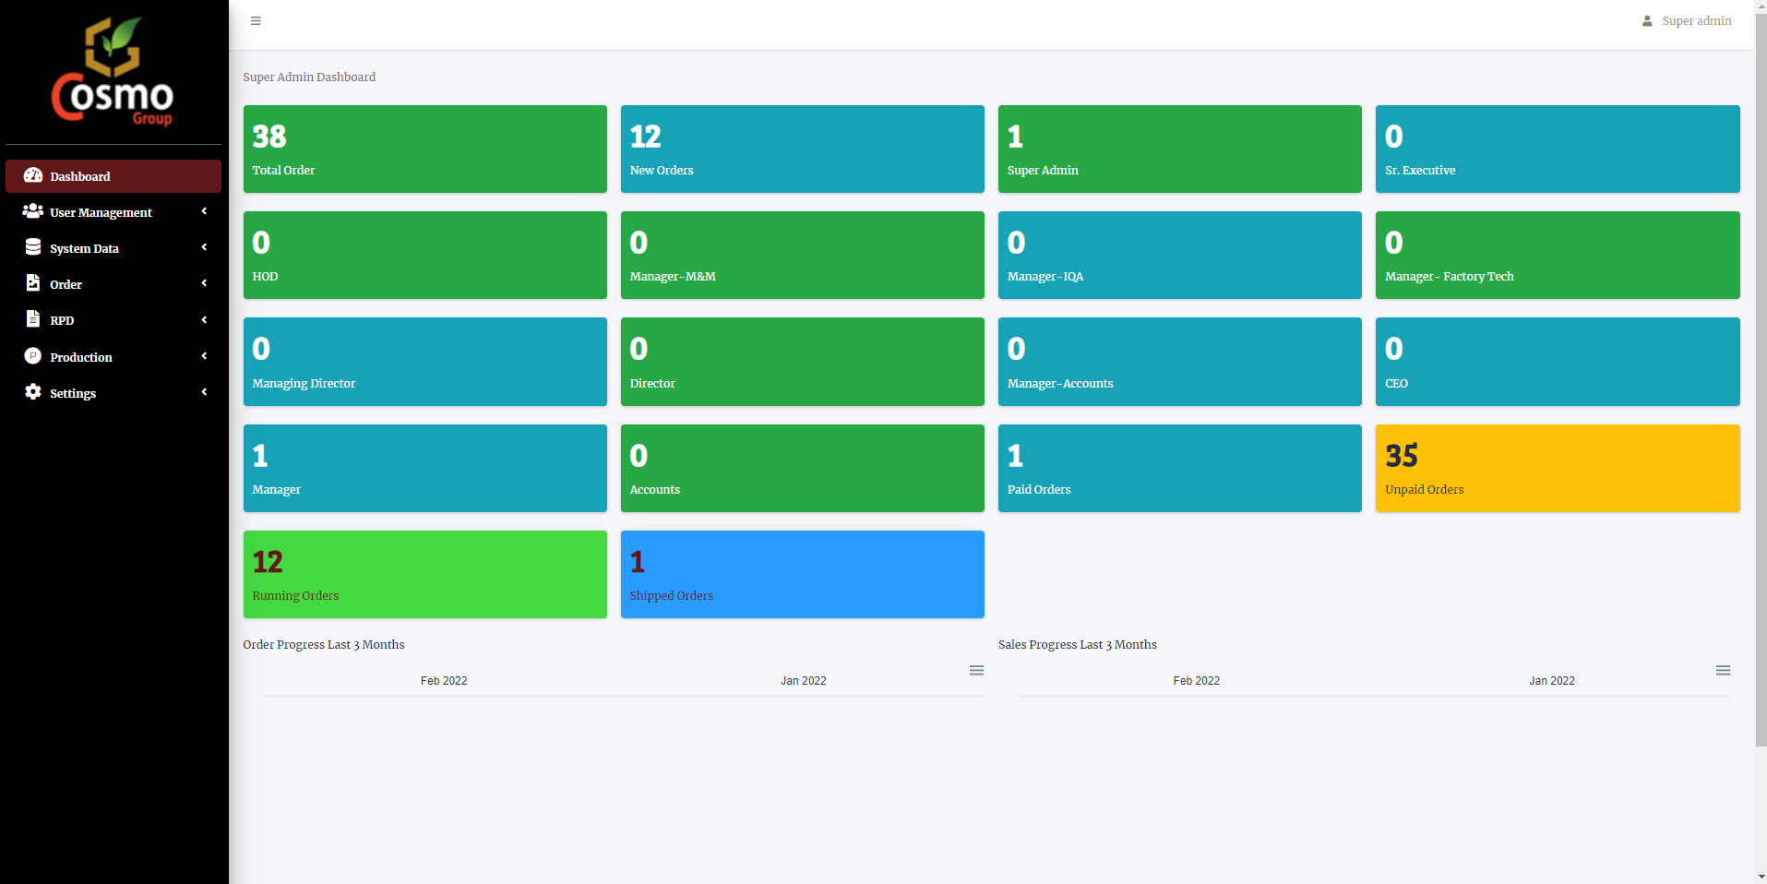Click the Manager- Factory Tech card

[x=1558, y=255]
